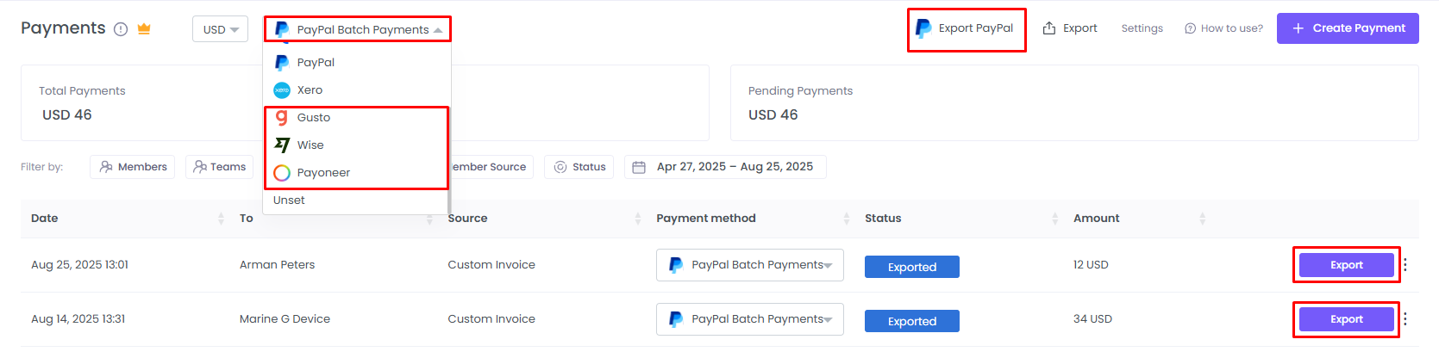This screenshot has width=1439, height=358.
Task: Sort by the Status column arrows
Action: point(1054,219)
